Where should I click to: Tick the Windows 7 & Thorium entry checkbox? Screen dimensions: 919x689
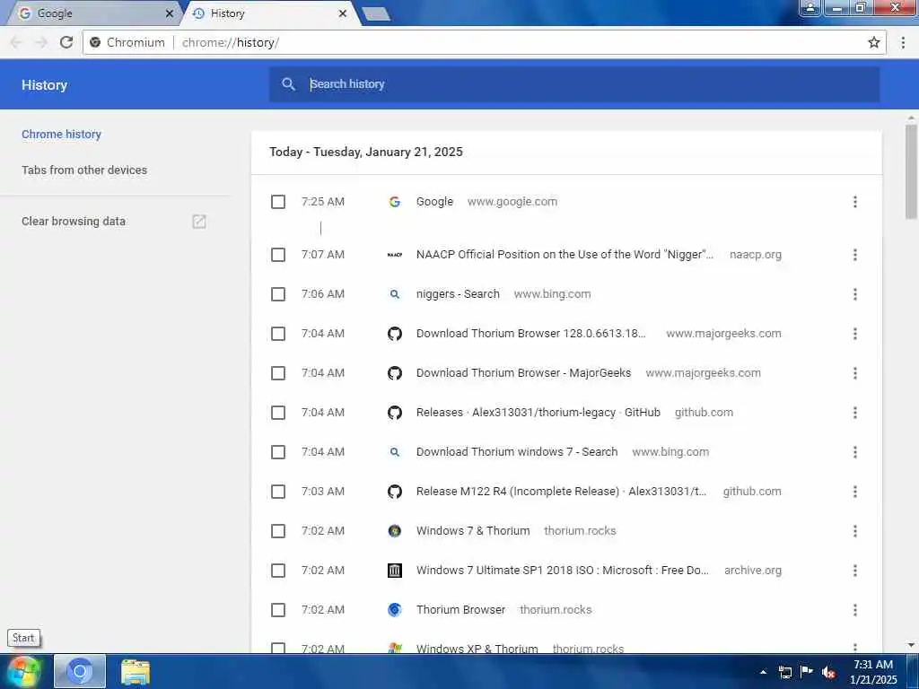(278, 531)
